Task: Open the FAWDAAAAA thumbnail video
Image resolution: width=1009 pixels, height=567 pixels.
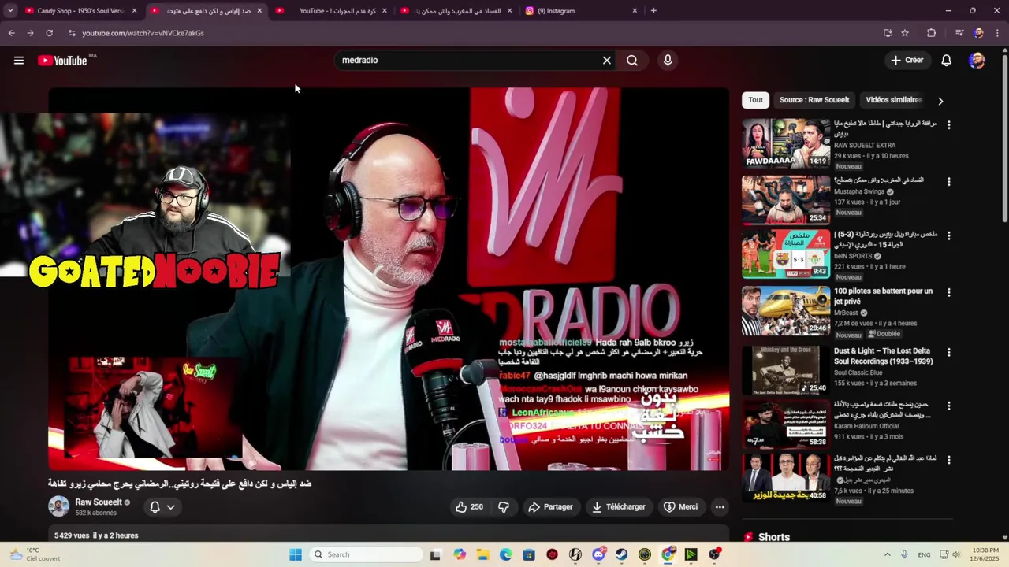Action: [786, 143]
